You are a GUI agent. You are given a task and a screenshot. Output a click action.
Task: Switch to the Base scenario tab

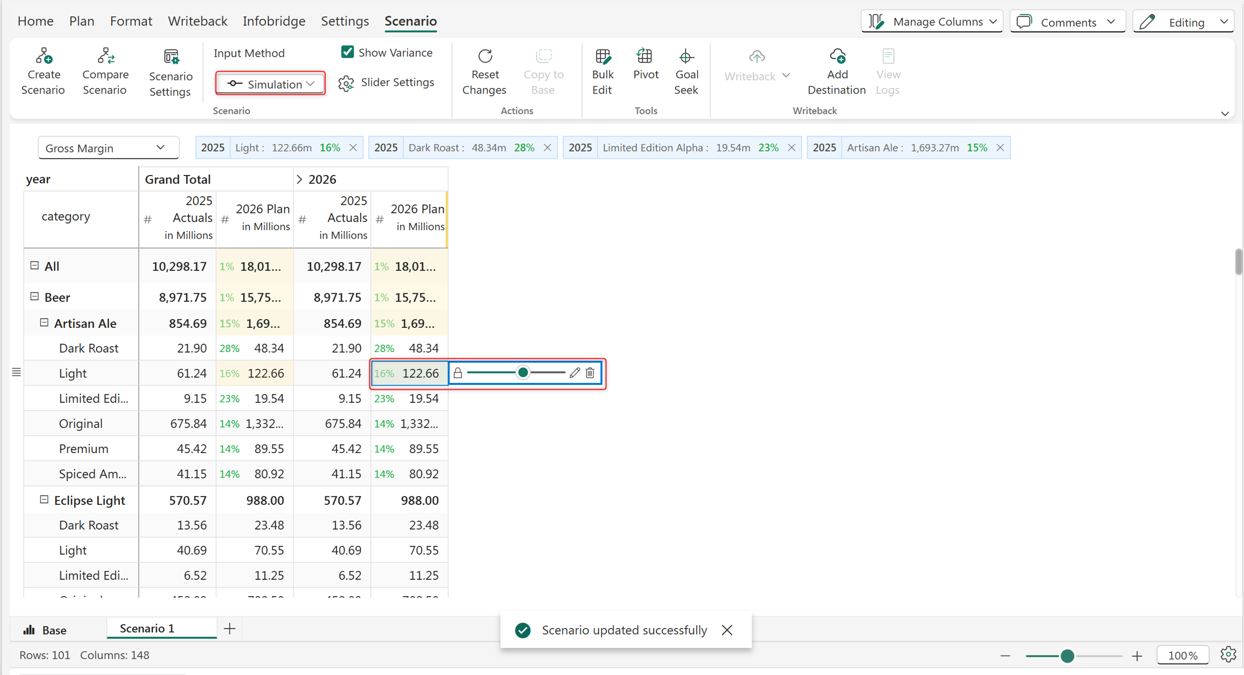(x=45, y=630)
